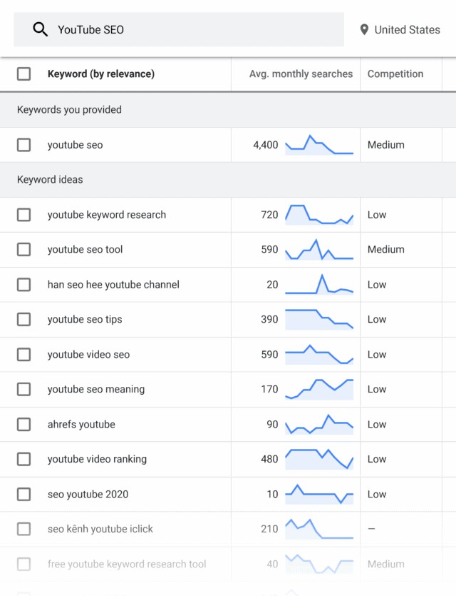Click the keyword text 'youtube seo'

(x=75, y=145)
